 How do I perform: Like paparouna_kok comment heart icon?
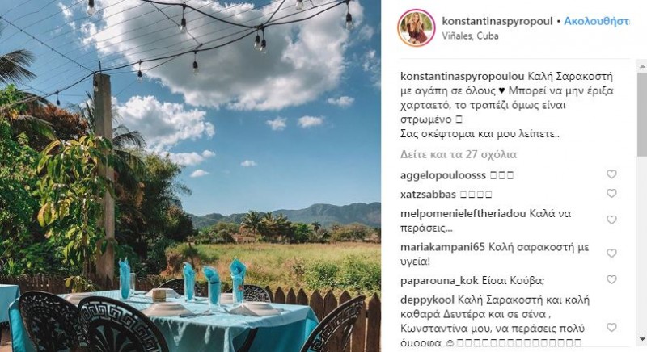pyautogui.click(x=611, y=279)
